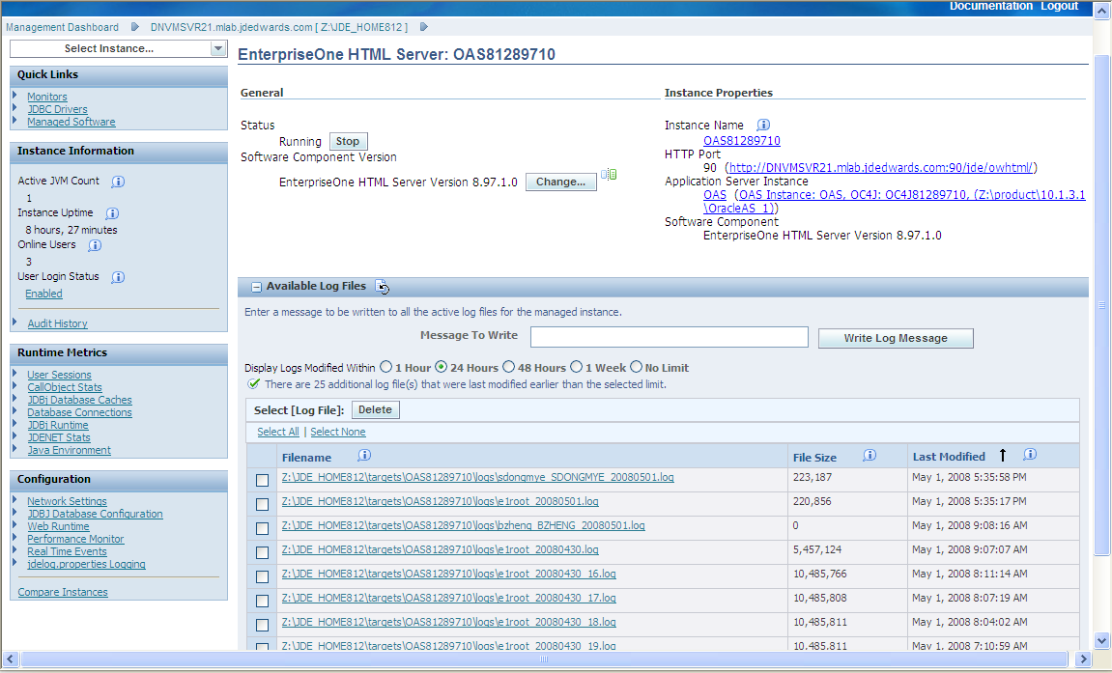Check box for e1root_20080430_17.log
The image size is (1112, 673).
(x=263, y=601)
